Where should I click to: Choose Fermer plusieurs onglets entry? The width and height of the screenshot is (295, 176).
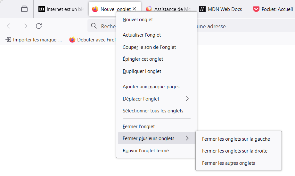157,138
